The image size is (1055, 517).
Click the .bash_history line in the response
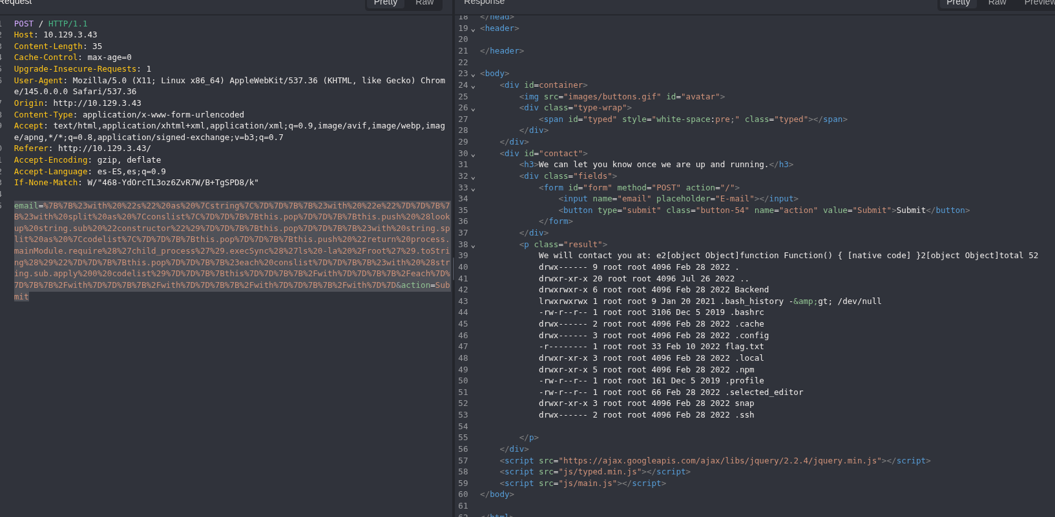tap(710, 301)
